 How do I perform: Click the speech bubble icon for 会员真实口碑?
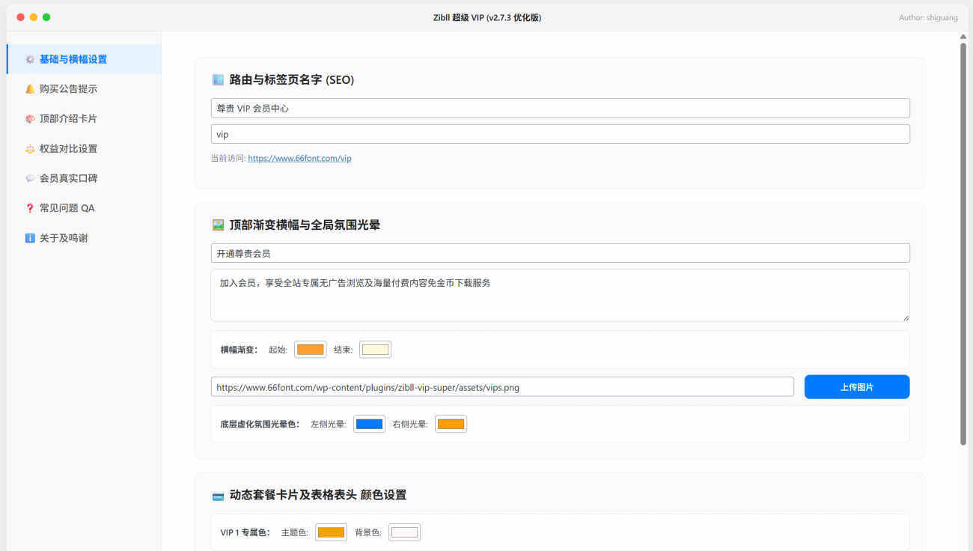pyautogui.click(x=30, y=179)
